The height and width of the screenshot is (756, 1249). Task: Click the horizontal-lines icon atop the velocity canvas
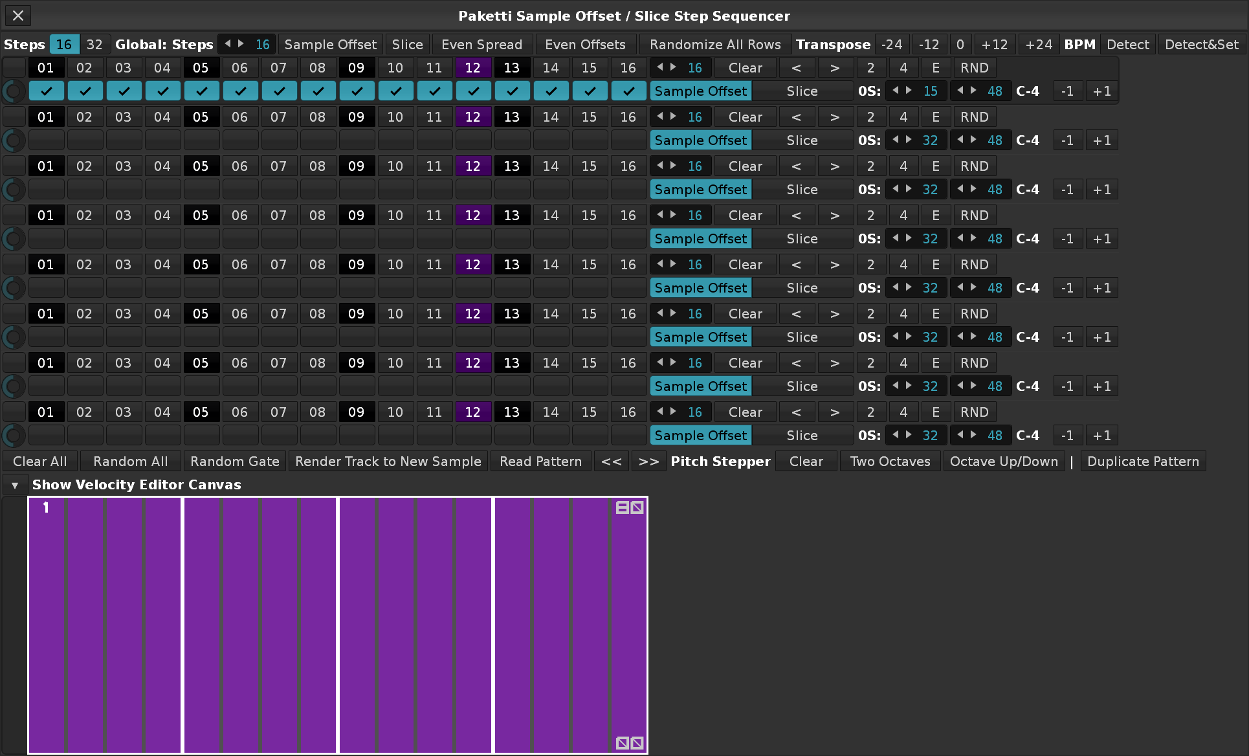point(622,507)
